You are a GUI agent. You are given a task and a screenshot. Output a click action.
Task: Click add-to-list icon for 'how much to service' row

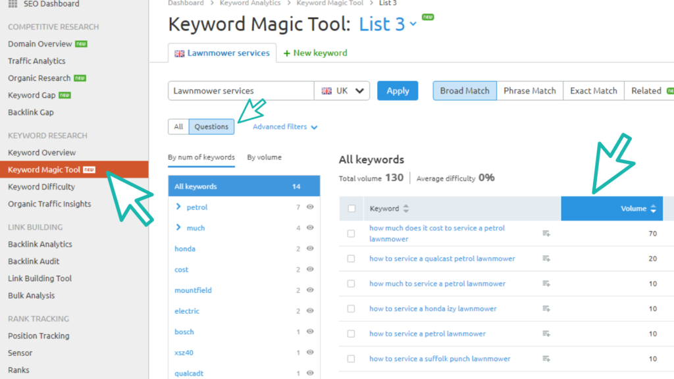click(546, 284)
